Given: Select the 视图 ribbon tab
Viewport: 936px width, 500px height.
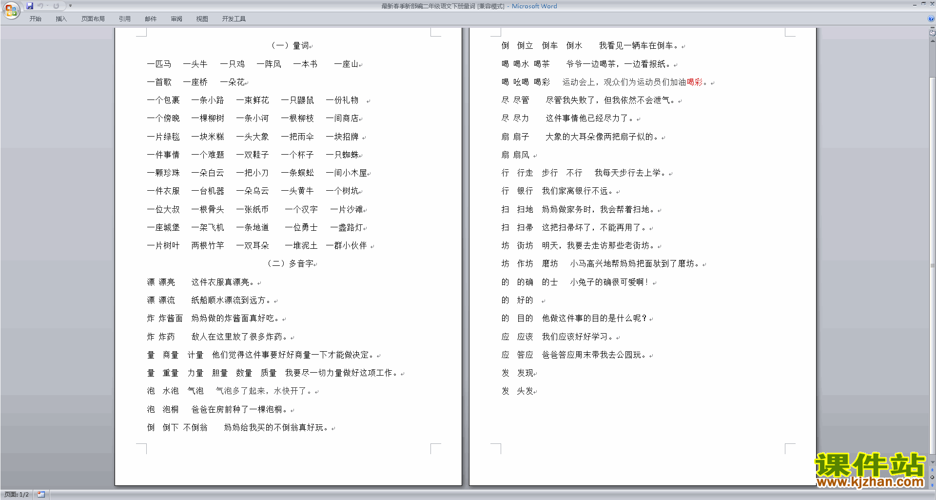Looking at the screenshot, I should pyautogui.click(x=202, y=19).
